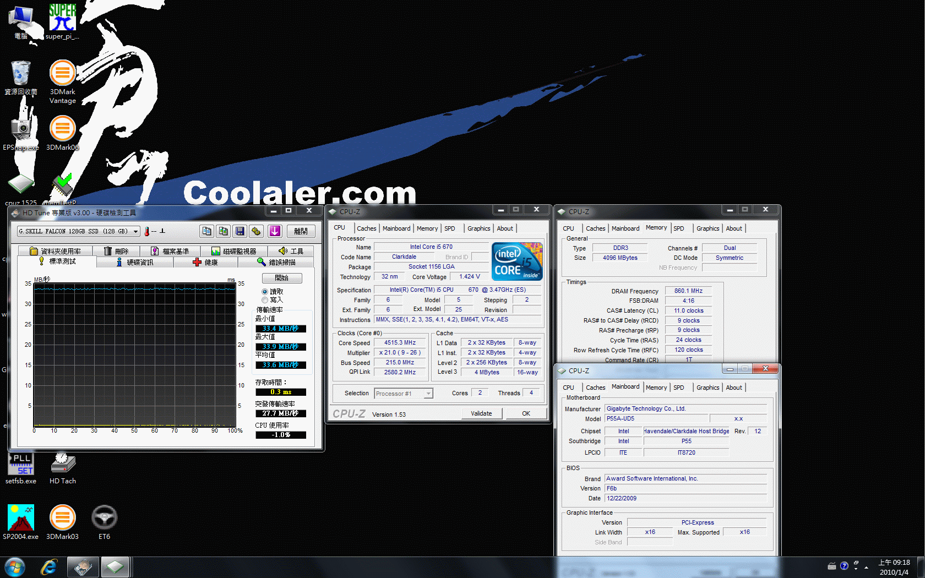This screenshot has height=578, width=925.
Task: Open CPU tab in the Mainboard CPU-Z window
Action: point(569,388)
